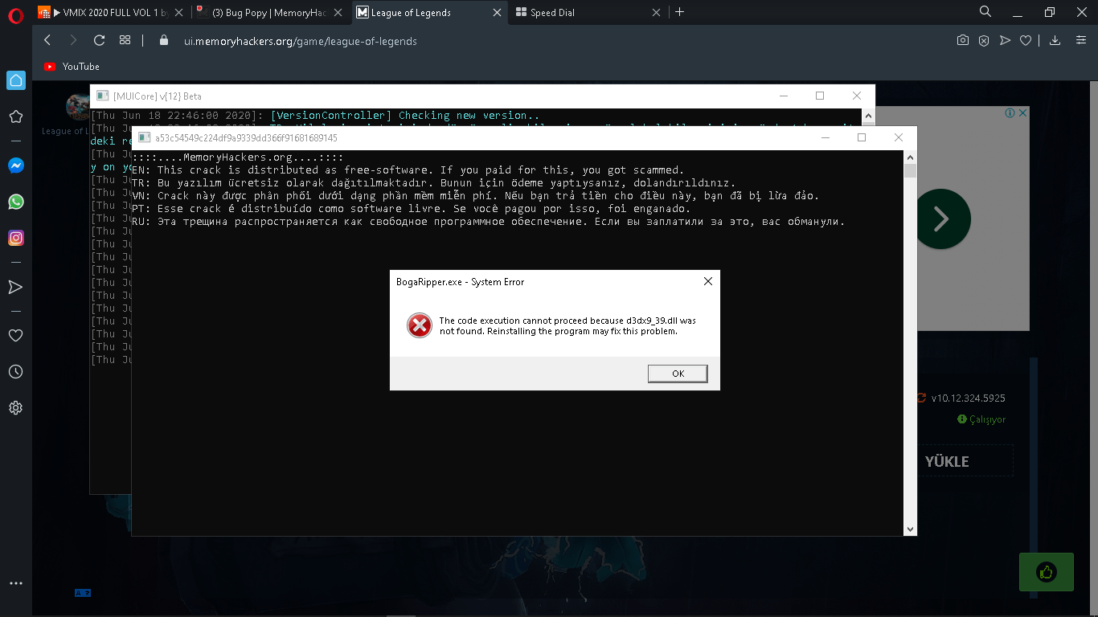This screenshot has height=617, width=1098.
Task: Switch to the Bug Popy MemoryHackers tab
Action: [x=268, y=13]
